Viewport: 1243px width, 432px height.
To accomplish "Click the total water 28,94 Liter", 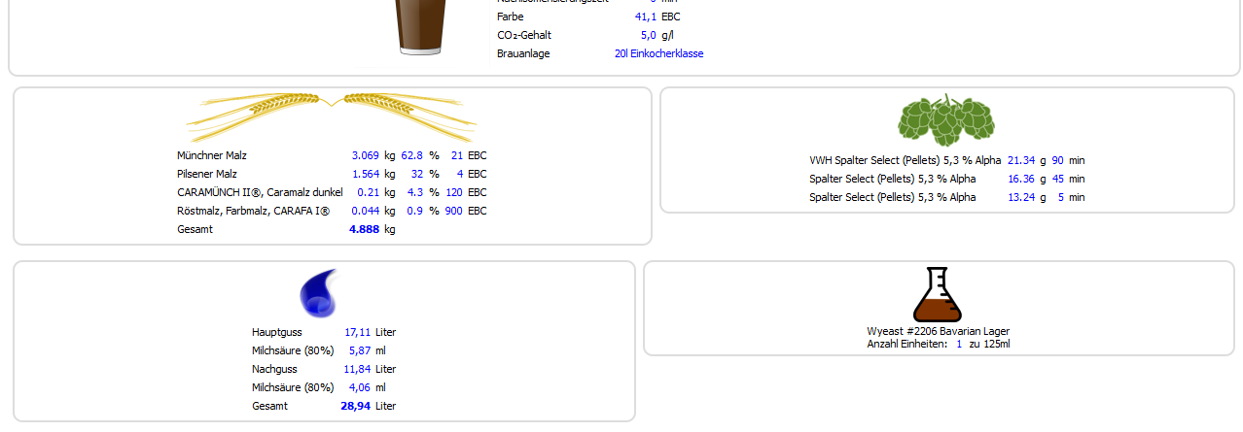I will (355, 406).
